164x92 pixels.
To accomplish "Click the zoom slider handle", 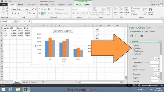I will 150,85.
